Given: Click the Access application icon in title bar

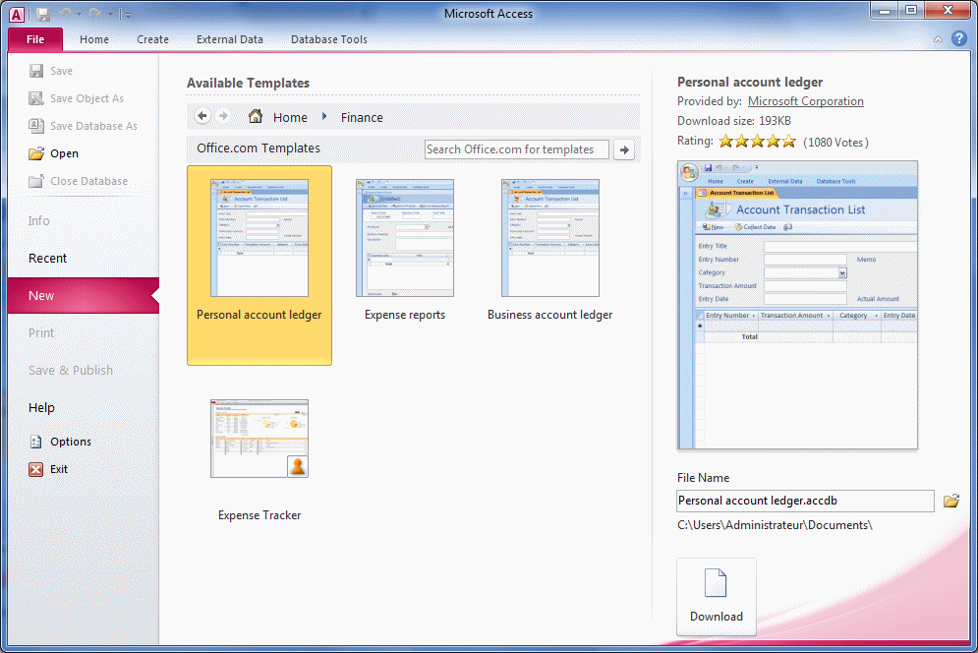Looking at the screenshot, I should coord(17,14).
